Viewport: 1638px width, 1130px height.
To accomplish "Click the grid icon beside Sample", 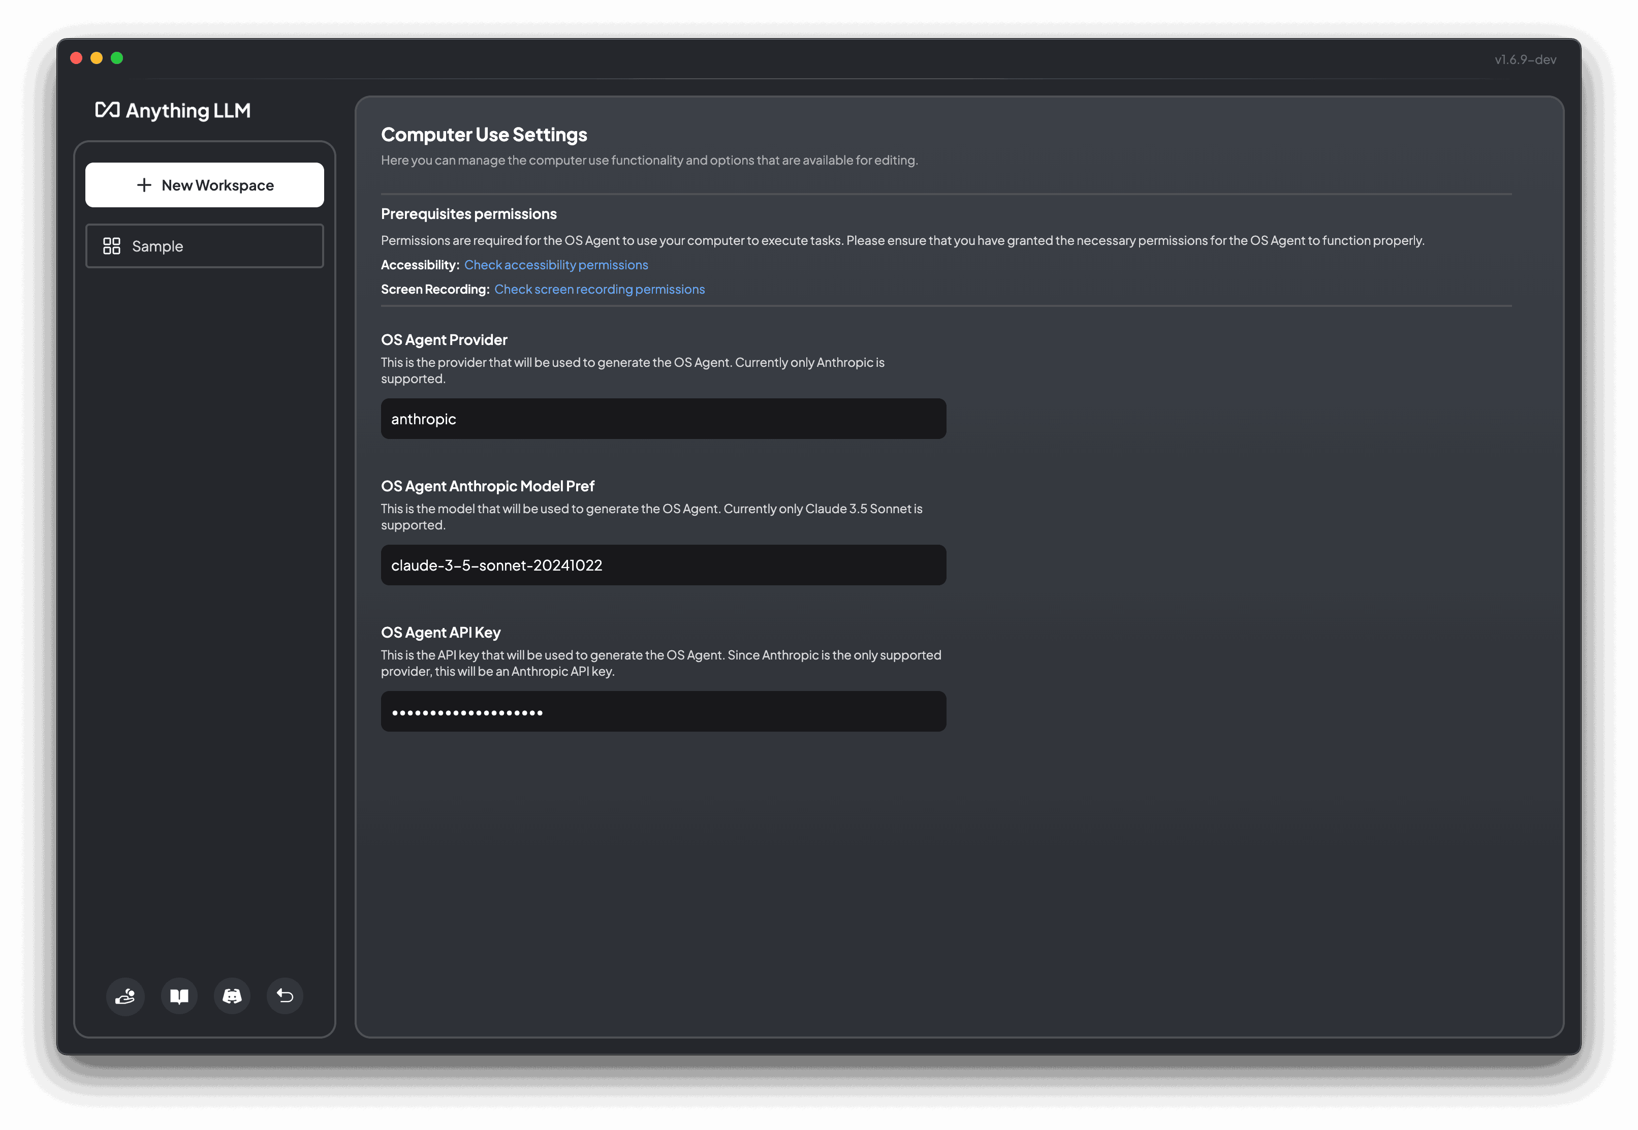I will click(x=112, y=246).
